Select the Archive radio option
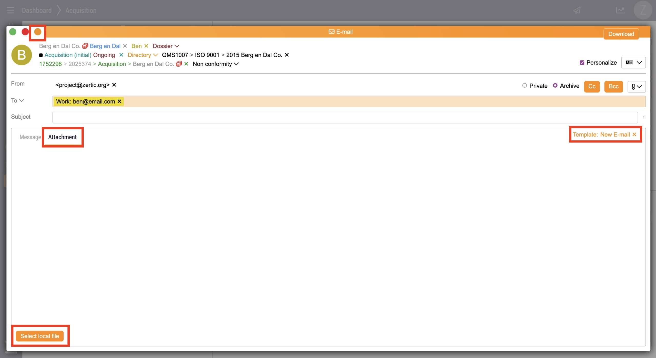The height and width of the screenshot is (358, 656). 555,86
